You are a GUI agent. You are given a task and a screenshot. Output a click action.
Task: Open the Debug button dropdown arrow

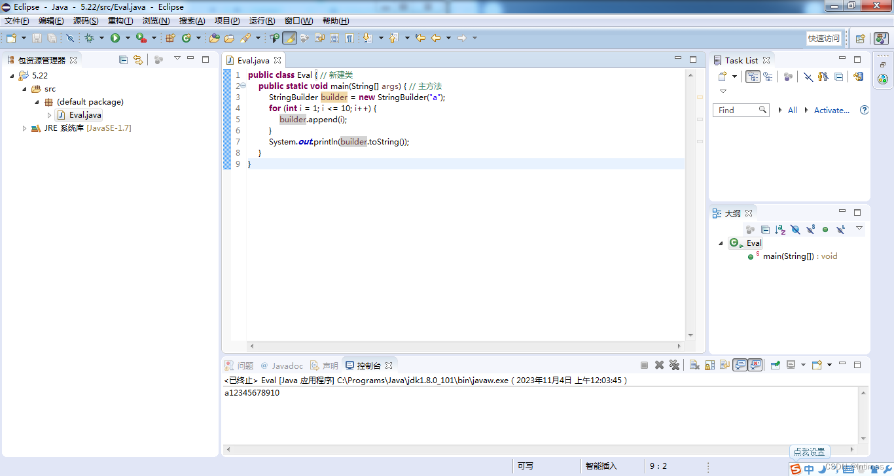coord(101,38)
